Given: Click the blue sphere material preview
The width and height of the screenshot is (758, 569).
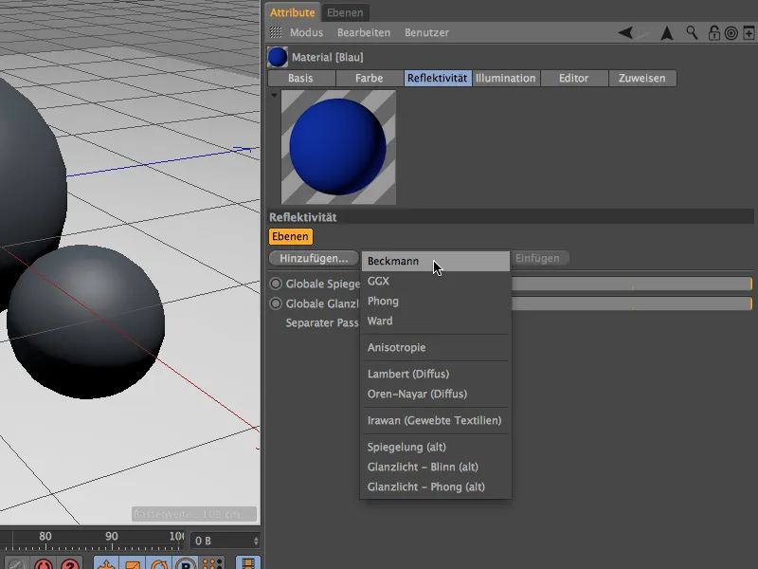Looking at the screenshot, I should pyautogui.click(x=338, y=147).
